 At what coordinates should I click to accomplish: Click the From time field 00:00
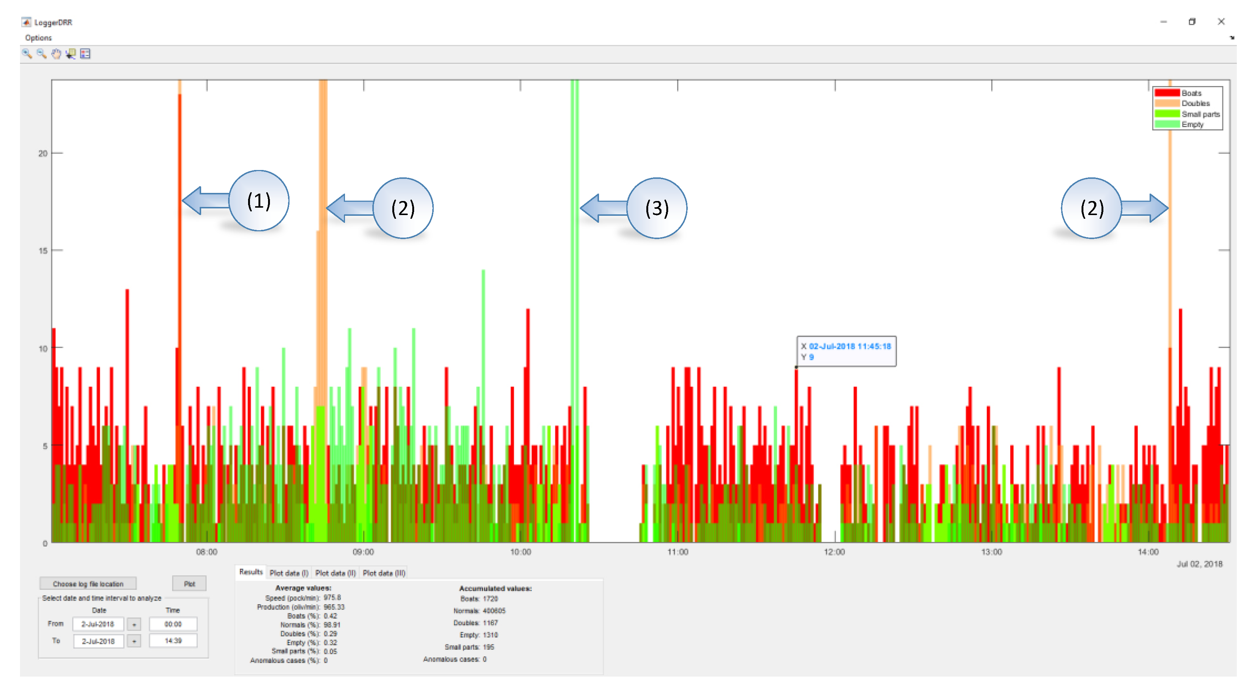tap(173, 624)
